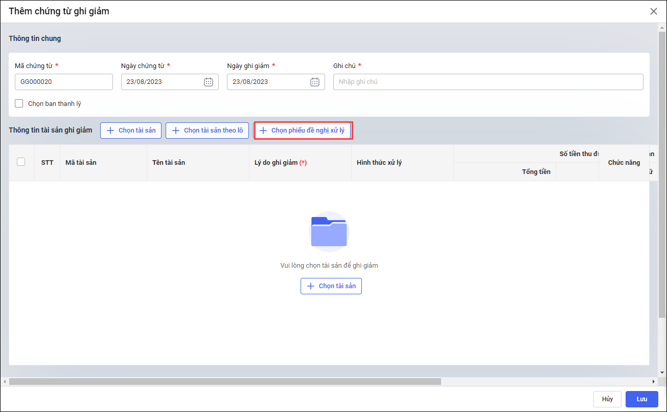Open calendar picker for Ngày chứng từ
The width and height of the screenshot is (667, 412).
[209, 82]
